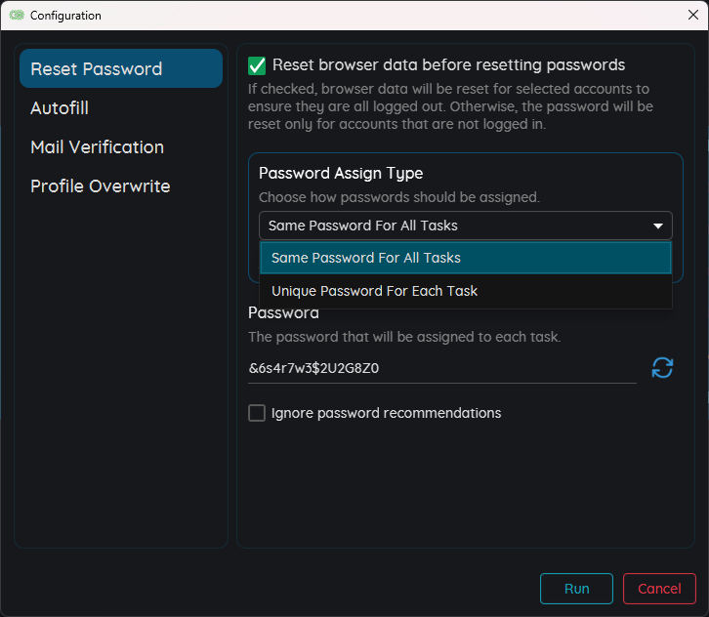The image size is (709, 617).
Task: Click into the password text field
Action: (x=441, y=369)
